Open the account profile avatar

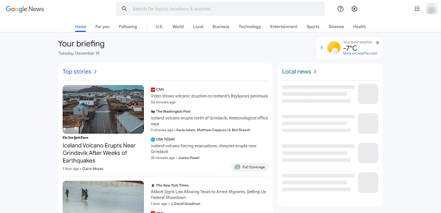pyautogui.click(x=432, y=9)
